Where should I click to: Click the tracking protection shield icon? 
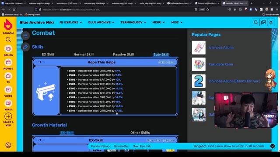point(36,10)
